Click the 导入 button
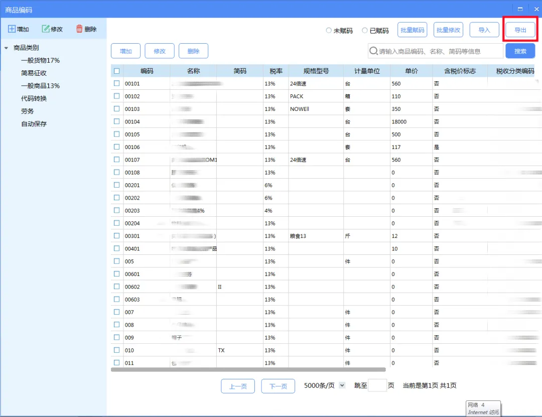The image size is (542, 417). pos(484,30)
